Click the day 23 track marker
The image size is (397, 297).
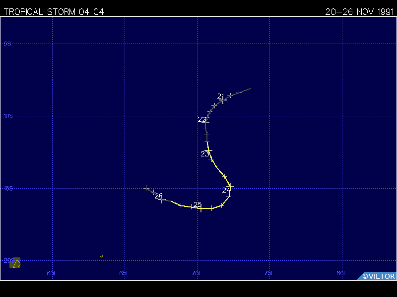tap(209, 150)
